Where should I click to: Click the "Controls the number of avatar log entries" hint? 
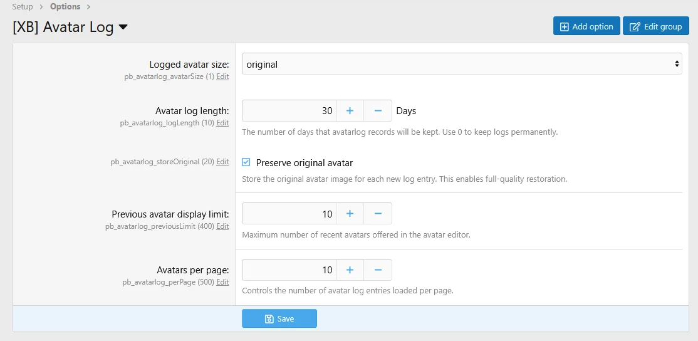[348, 291]
